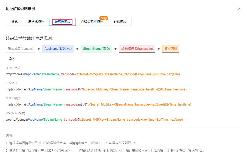Image resolution: width=247 pixels, height=166 pixels.
Task: Click the 播放域名(domain) box
Action: tap(21, 49)
